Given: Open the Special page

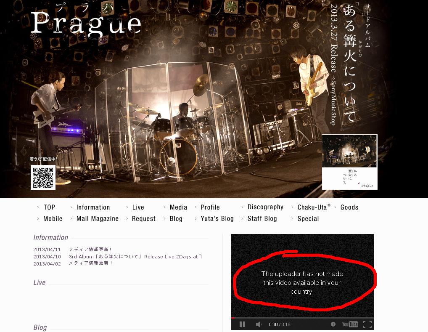Looking at the screenshot, I should (308, 219).
